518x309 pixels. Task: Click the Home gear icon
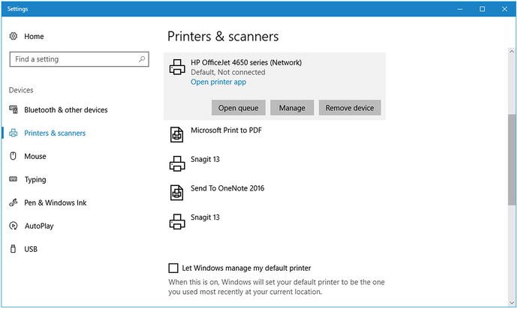14,36
